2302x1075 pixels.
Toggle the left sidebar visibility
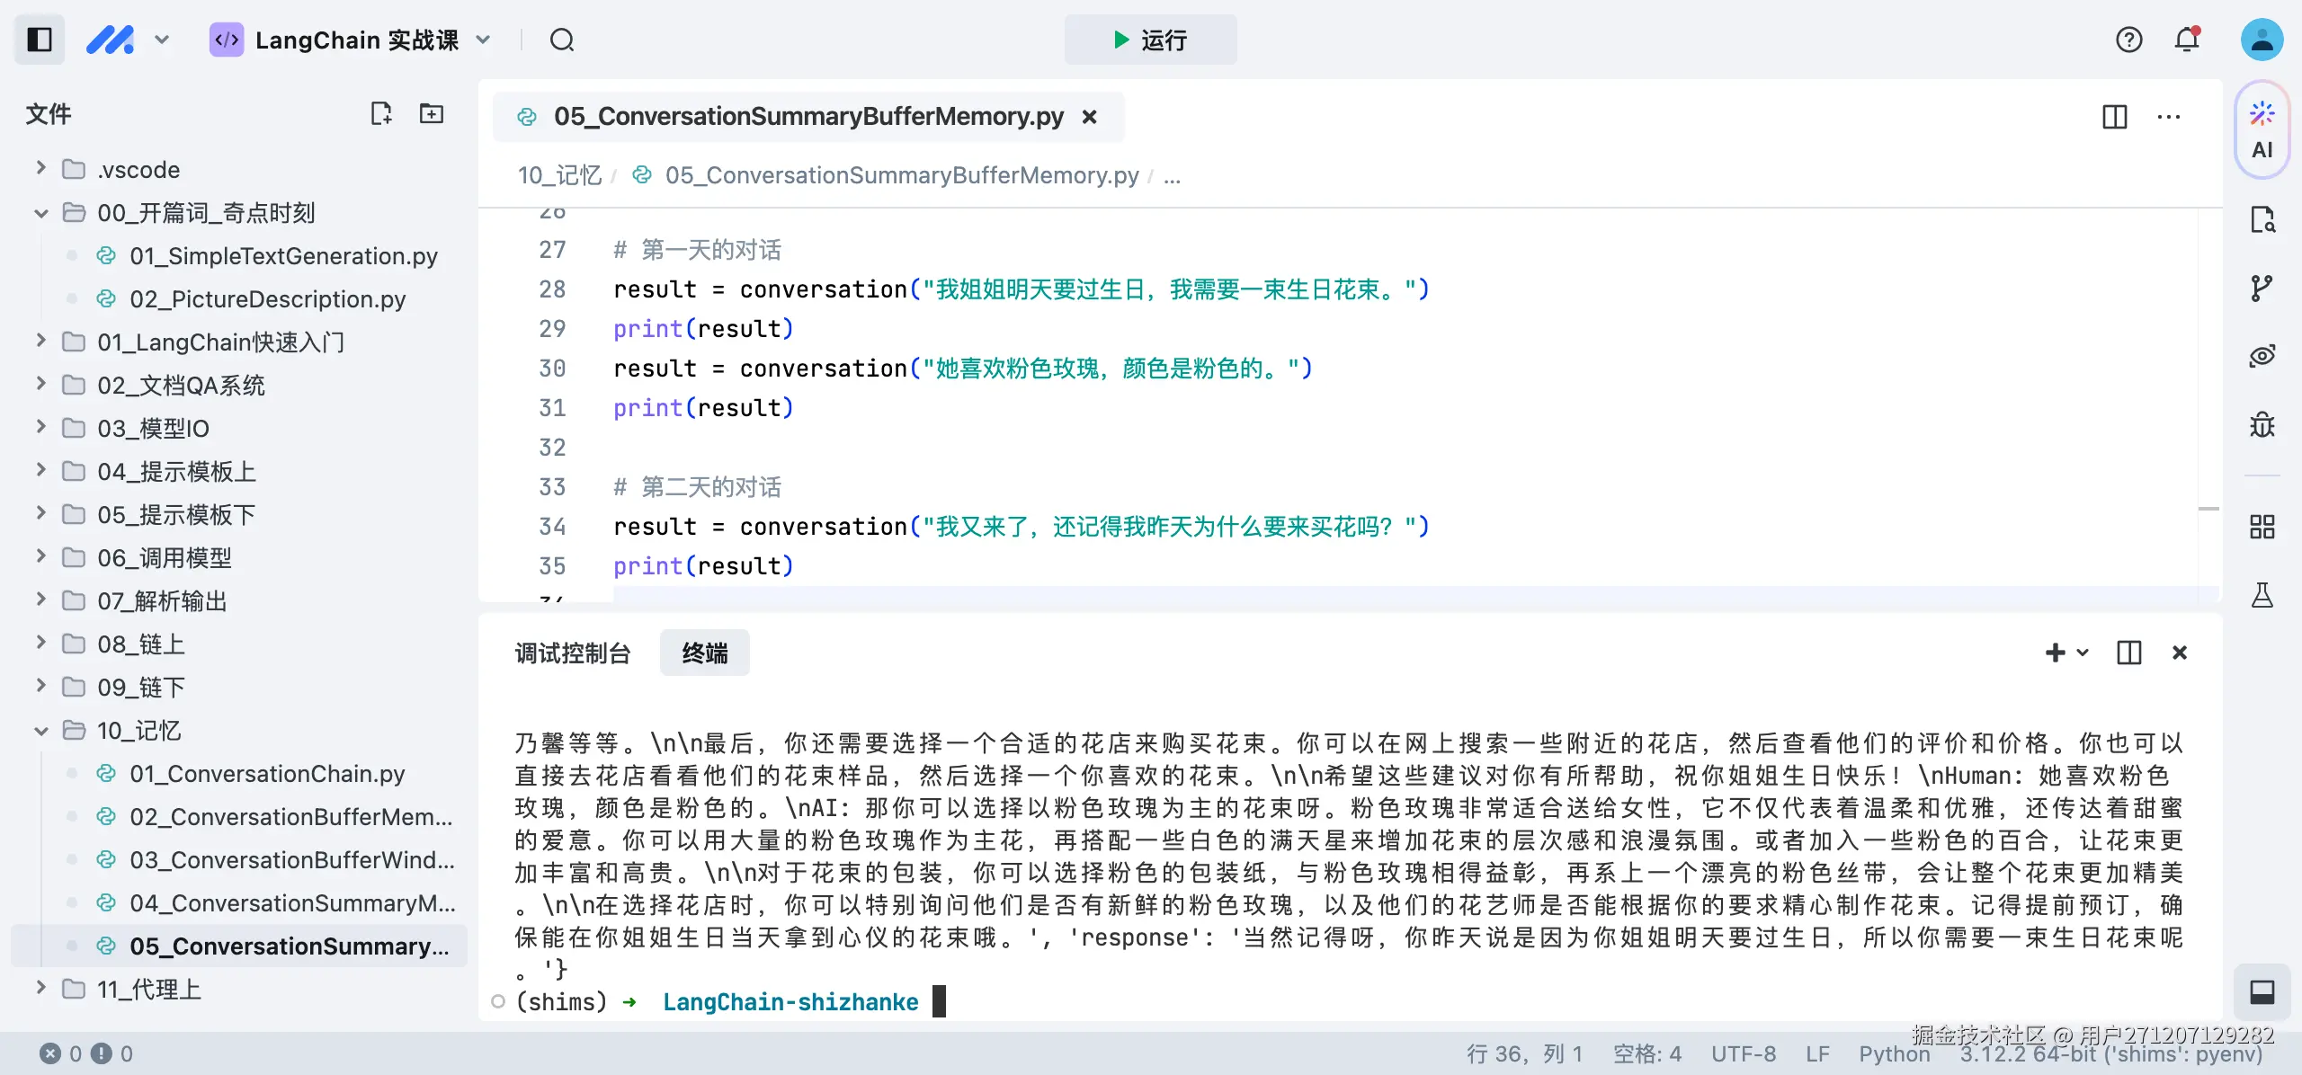coord(39,40)
